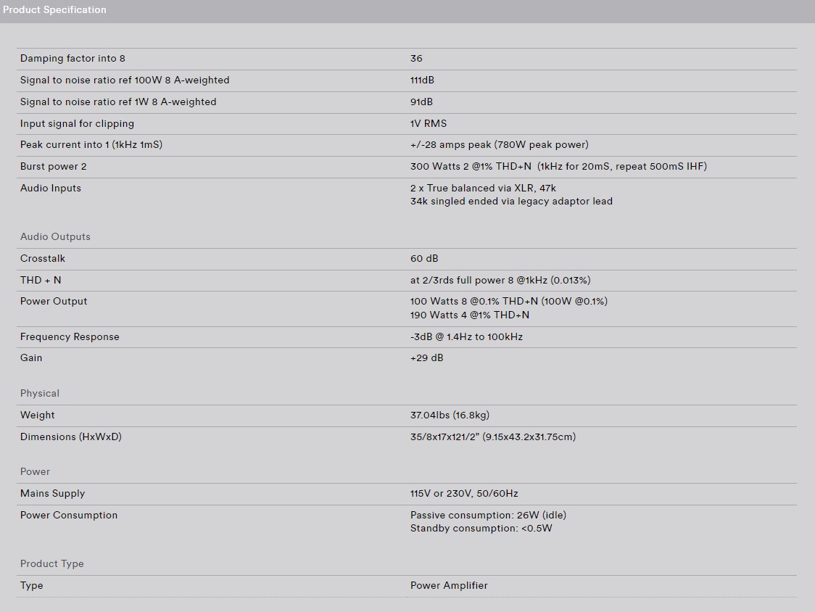Click the Frequency Response label
Viewport: 815px width, 612px height.
70,337
